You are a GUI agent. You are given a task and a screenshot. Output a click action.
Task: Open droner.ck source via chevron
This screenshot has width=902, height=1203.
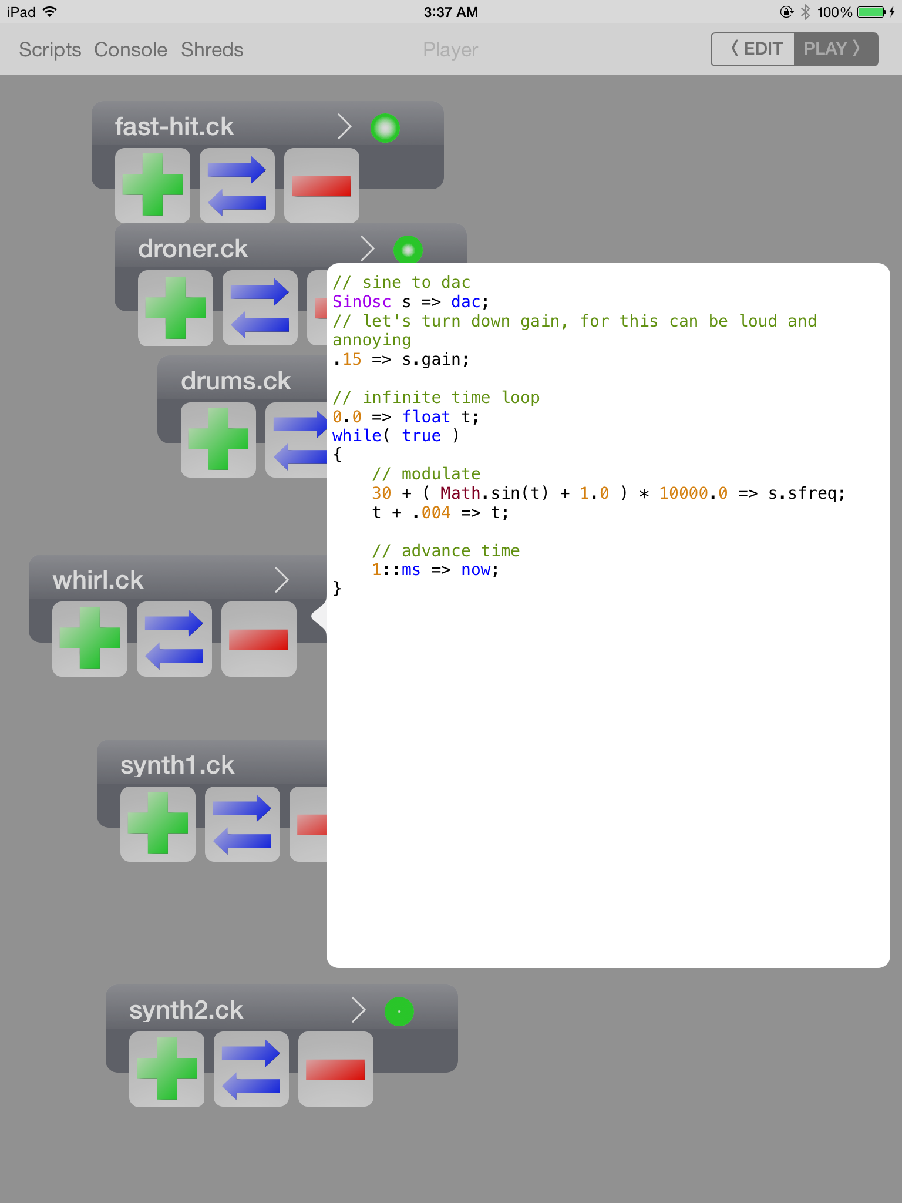tap(367, 249)
